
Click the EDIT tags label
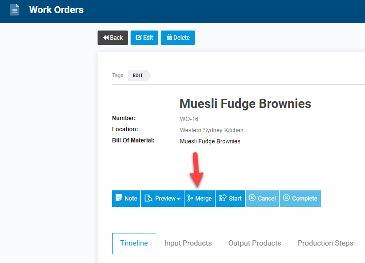[x=138, y=76]
